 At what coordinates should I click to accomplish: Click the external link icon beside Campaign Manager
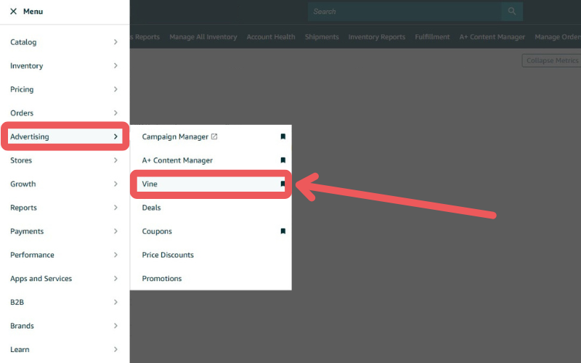coord(214,136)
